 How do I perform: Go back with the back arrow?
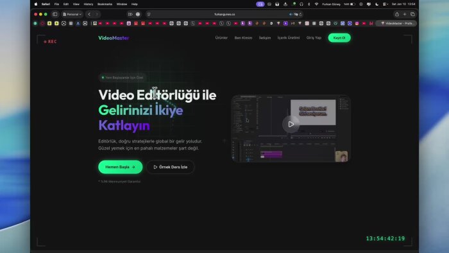(x=89, y=14)
